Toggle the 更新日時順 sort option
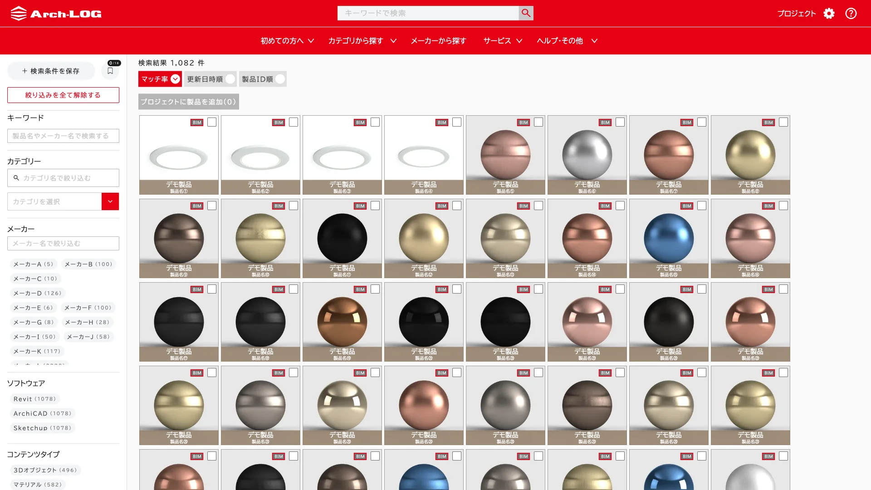This screenshot has width=871, height=490. [210, 79]
